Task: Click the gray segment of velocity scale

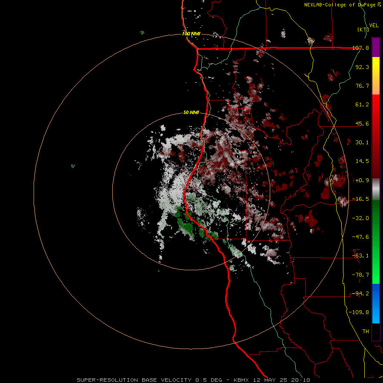Action: click(376, 189)
